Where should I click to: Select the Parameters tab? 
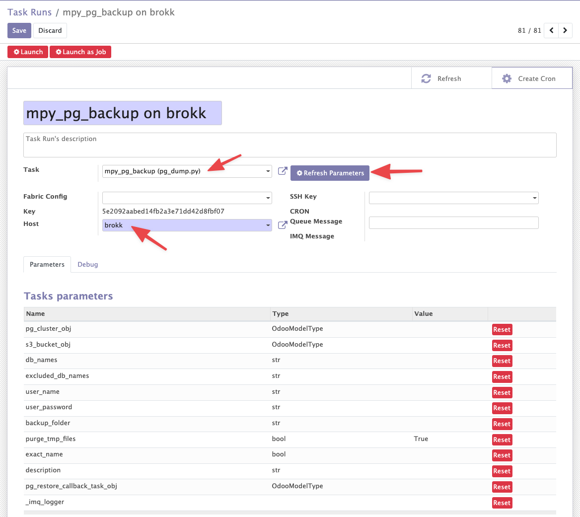point(47,264)
